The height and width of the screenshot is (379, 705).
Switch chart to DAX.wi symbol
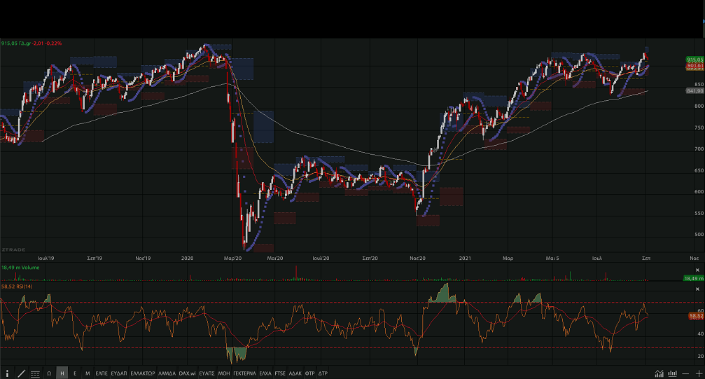click(x=187, y=373)
